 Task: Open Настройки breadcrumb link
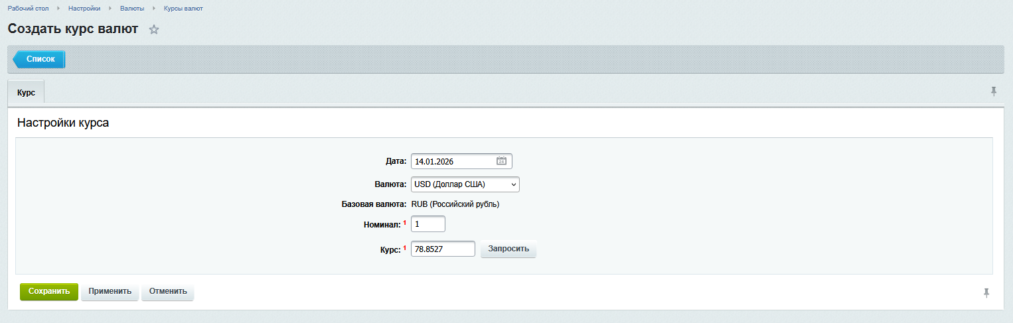coord(84,9)
